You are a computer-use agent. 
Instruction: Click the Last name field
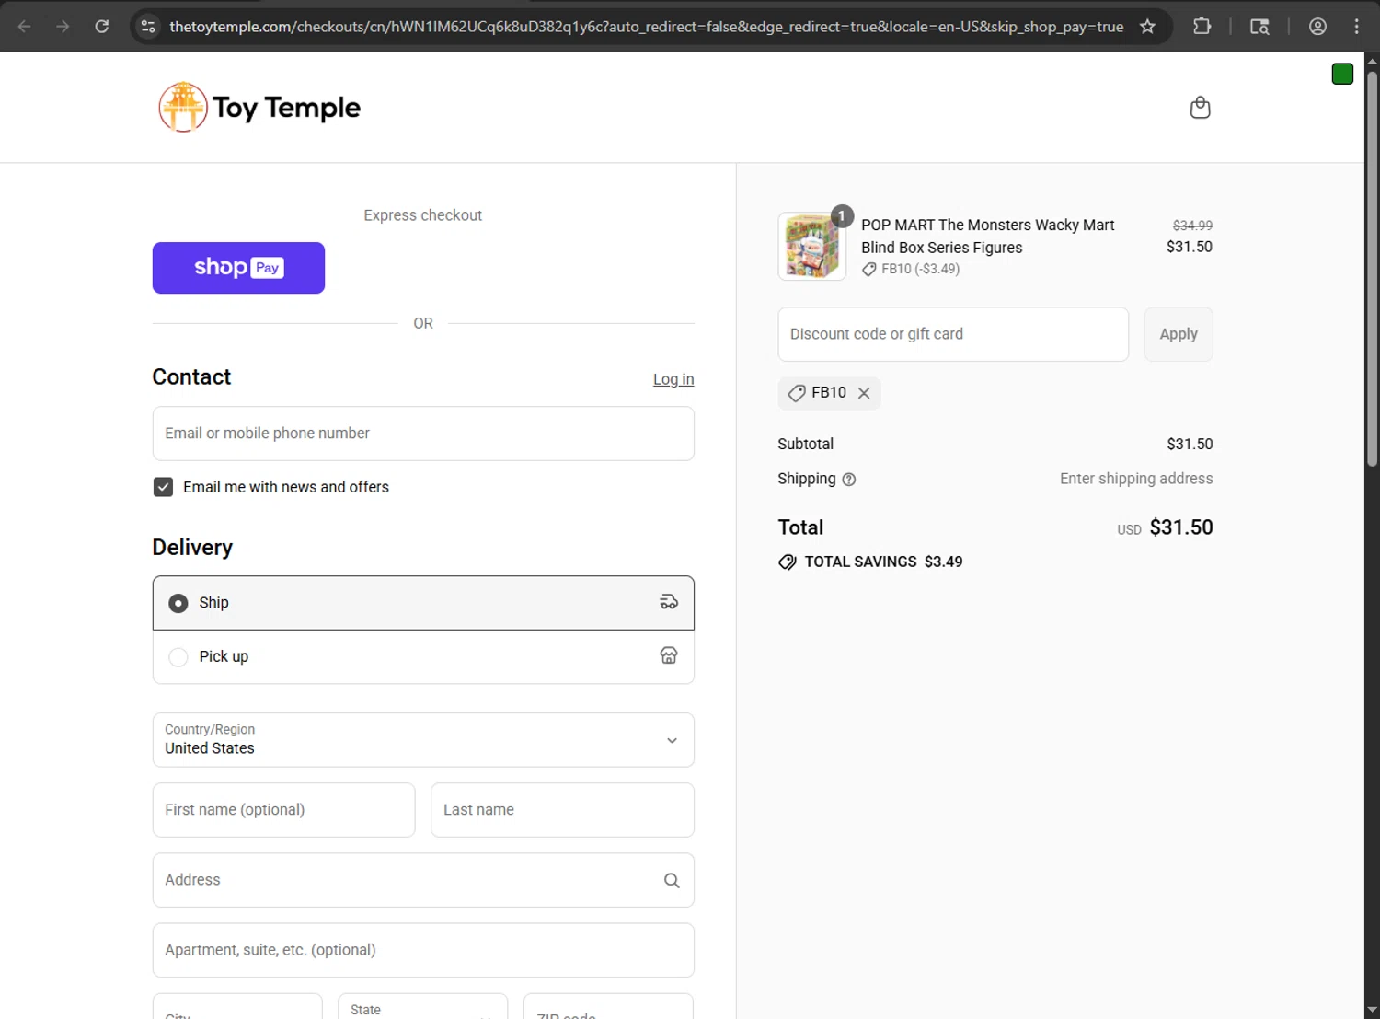(562, 810)
